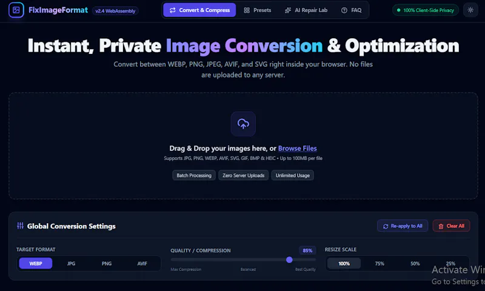
Task: Select AVIF as target format
Action: click(142, 264)
